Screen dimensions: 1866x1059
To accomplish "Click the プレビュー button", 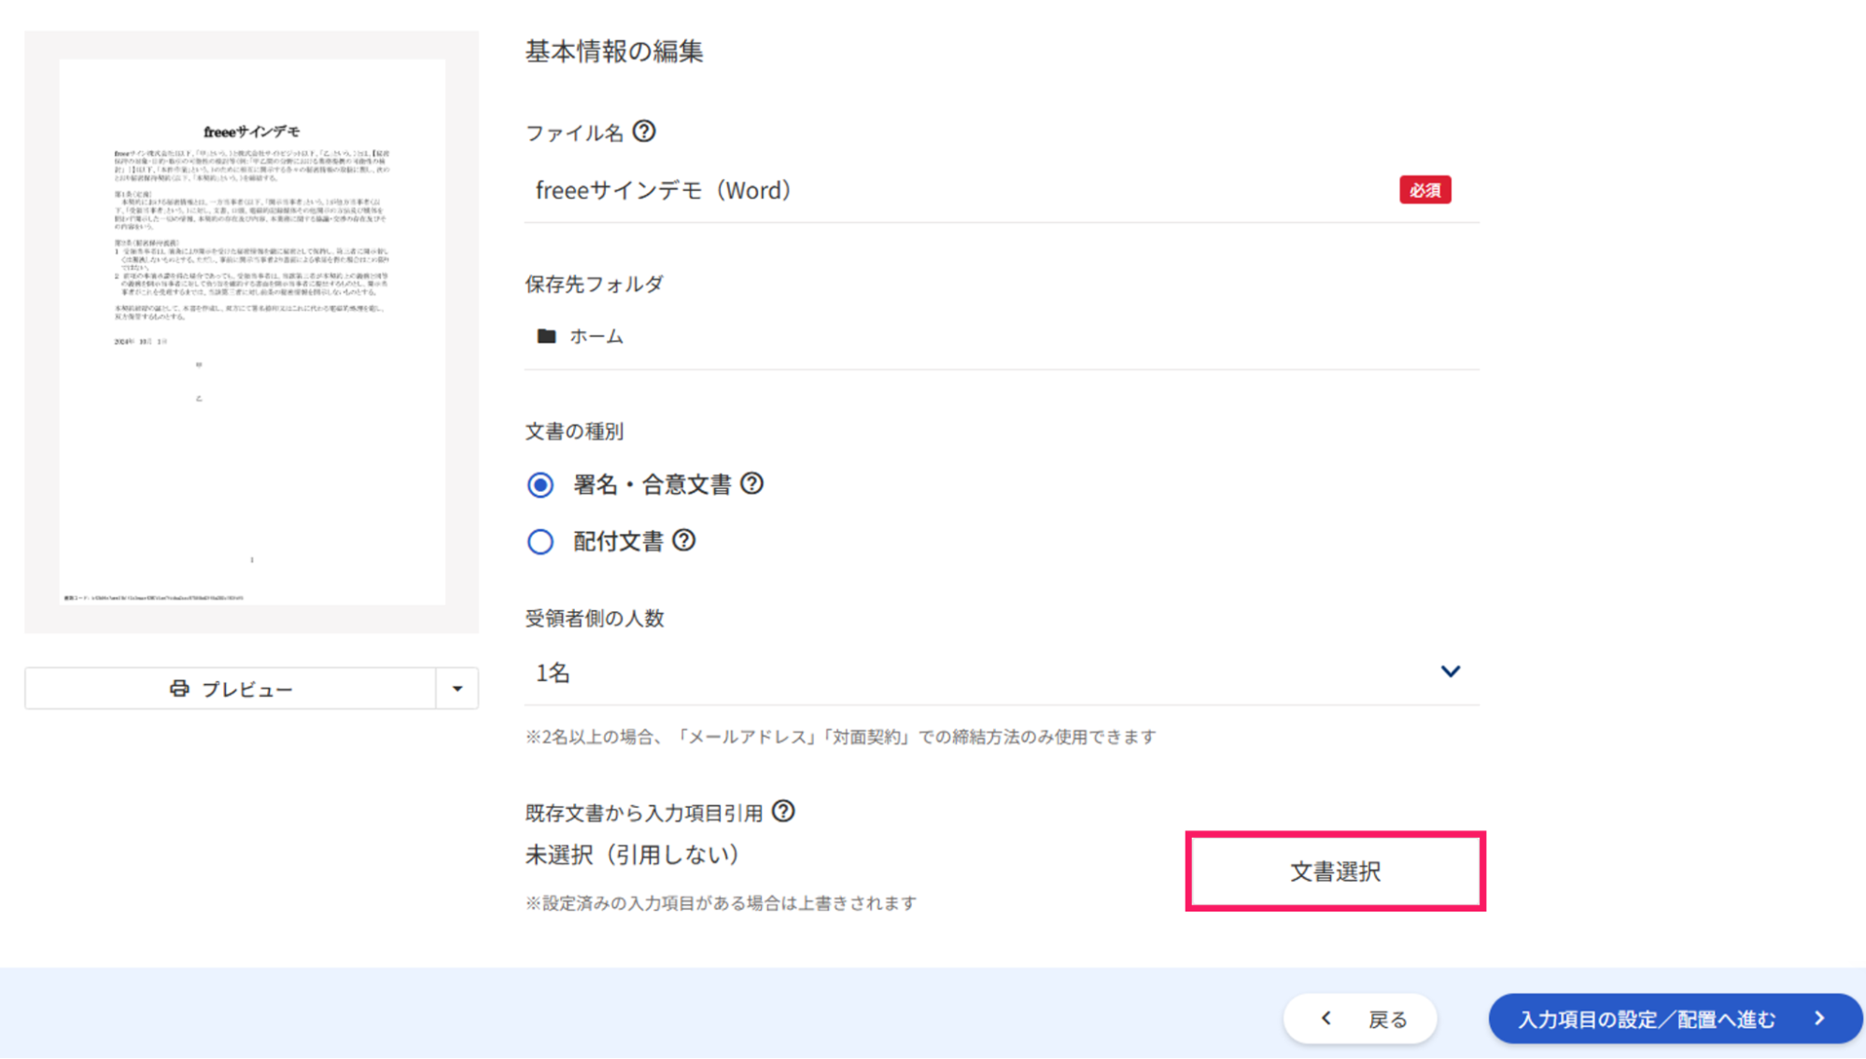I will click(x=231, y=689).
